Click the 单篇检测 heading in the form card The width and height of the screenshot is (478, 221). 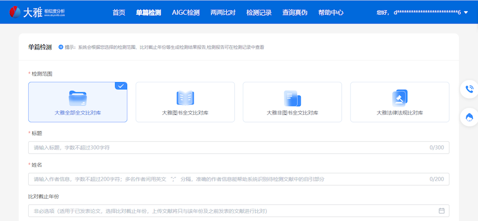click(x=40, y=47)
